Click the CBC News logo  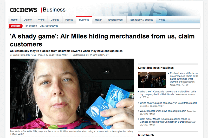pos(23,10)
